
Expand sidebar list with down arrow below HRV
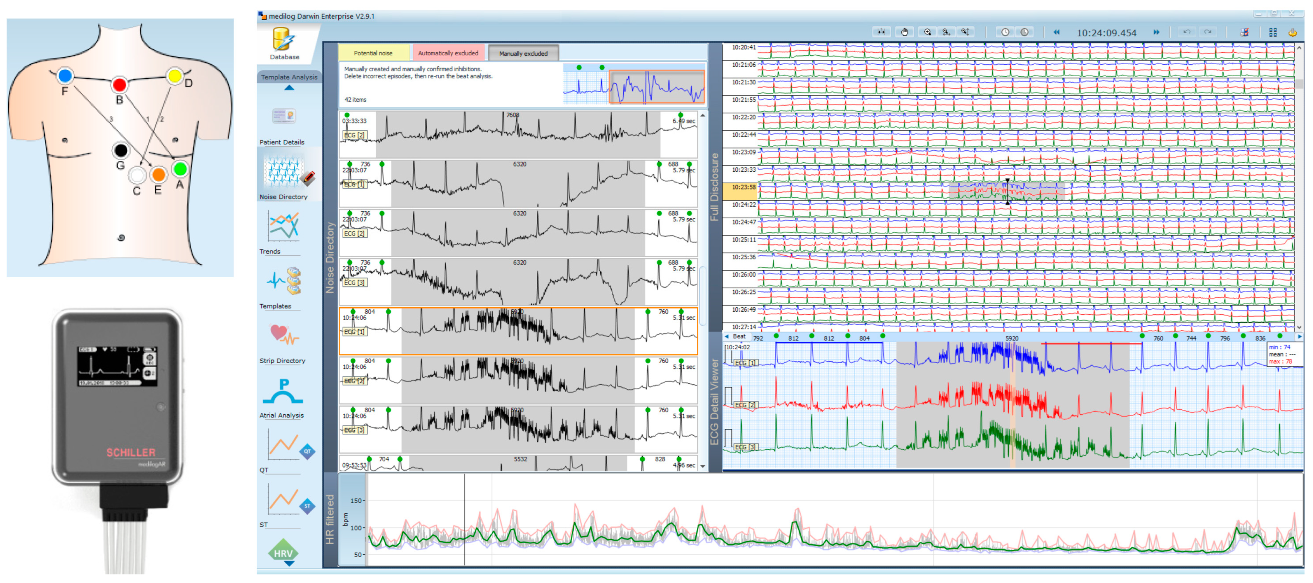(289, 563)
